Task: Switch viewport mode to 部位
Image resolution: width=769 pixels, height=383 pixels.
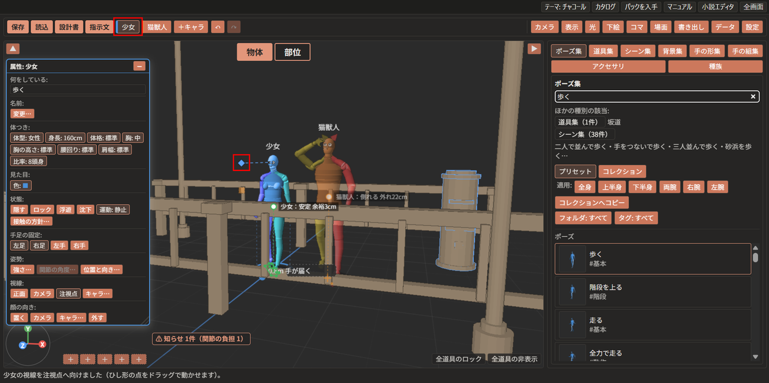Action: coord(292,52)
